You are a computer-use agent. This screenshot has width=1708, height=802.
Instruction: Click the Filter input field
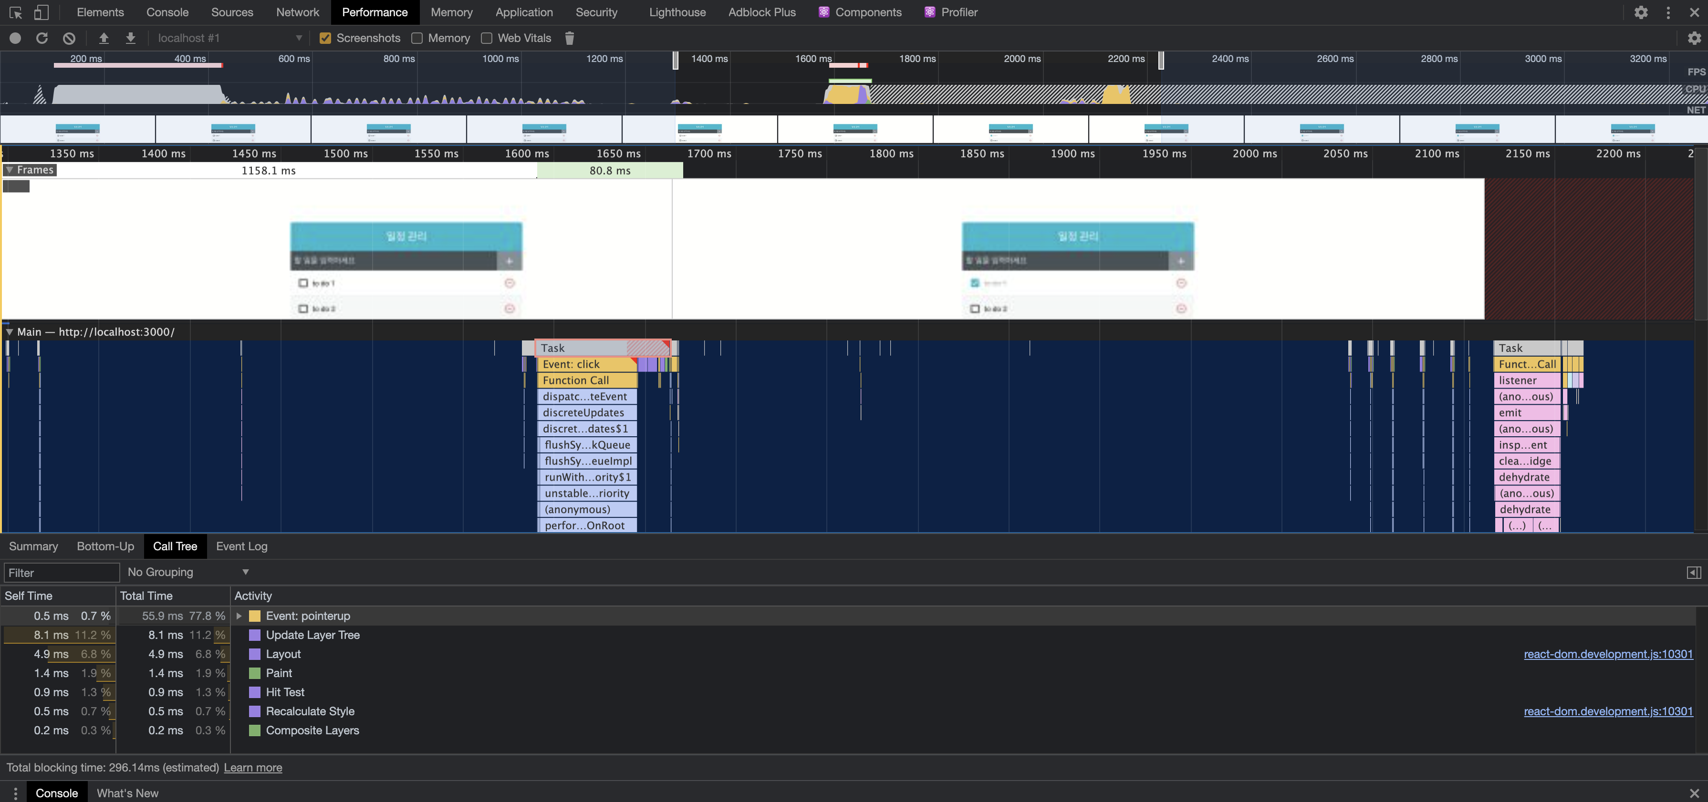pos(61,573)
